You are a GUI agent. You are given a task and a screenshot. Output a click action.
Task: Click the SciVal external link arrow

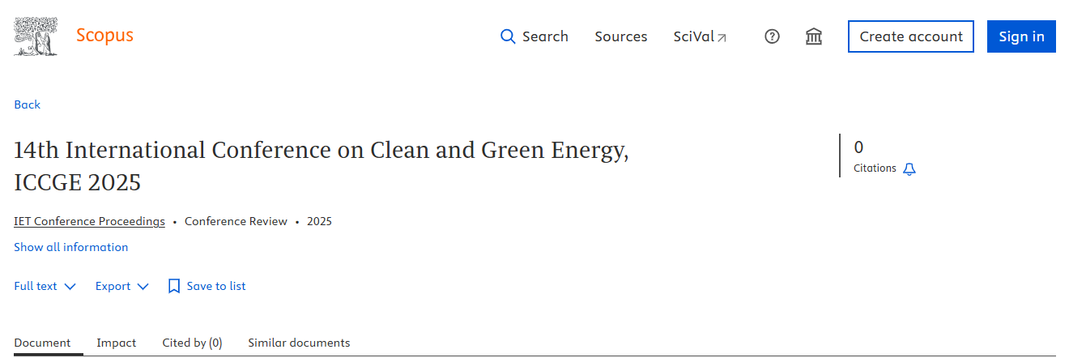pyautogui.click(x=722, y=37)
